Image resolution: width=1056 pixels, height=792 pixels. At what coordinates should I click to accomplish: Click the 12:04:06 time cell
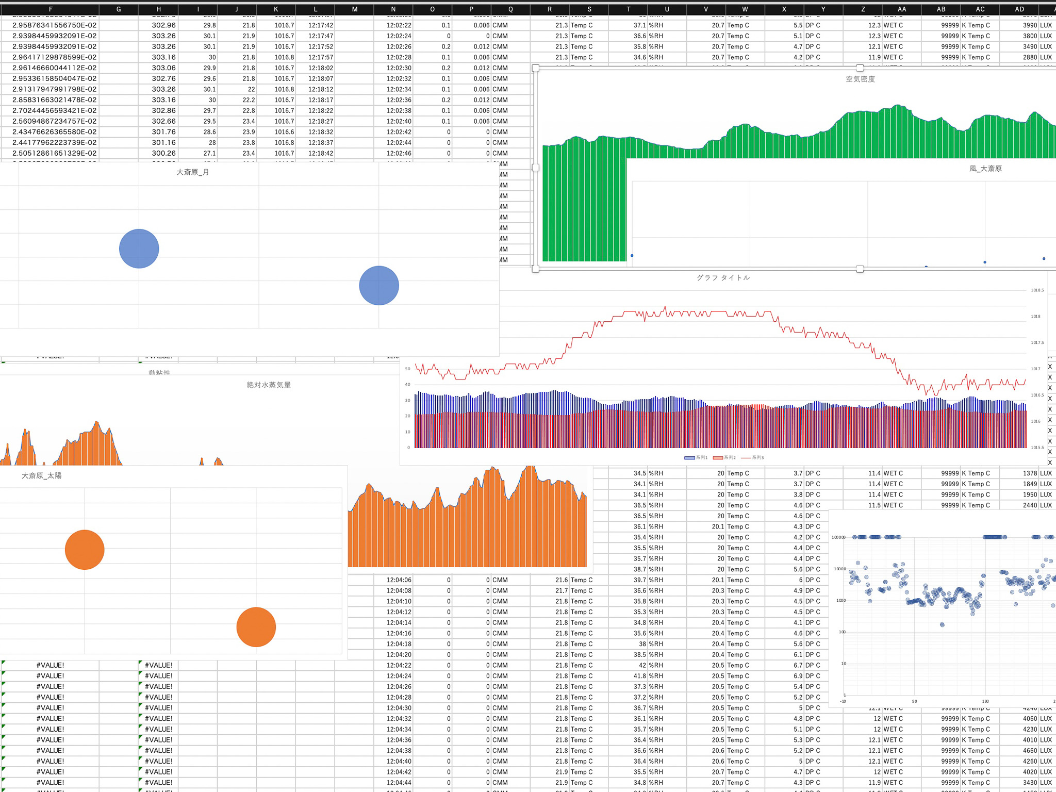pos(393,580)
